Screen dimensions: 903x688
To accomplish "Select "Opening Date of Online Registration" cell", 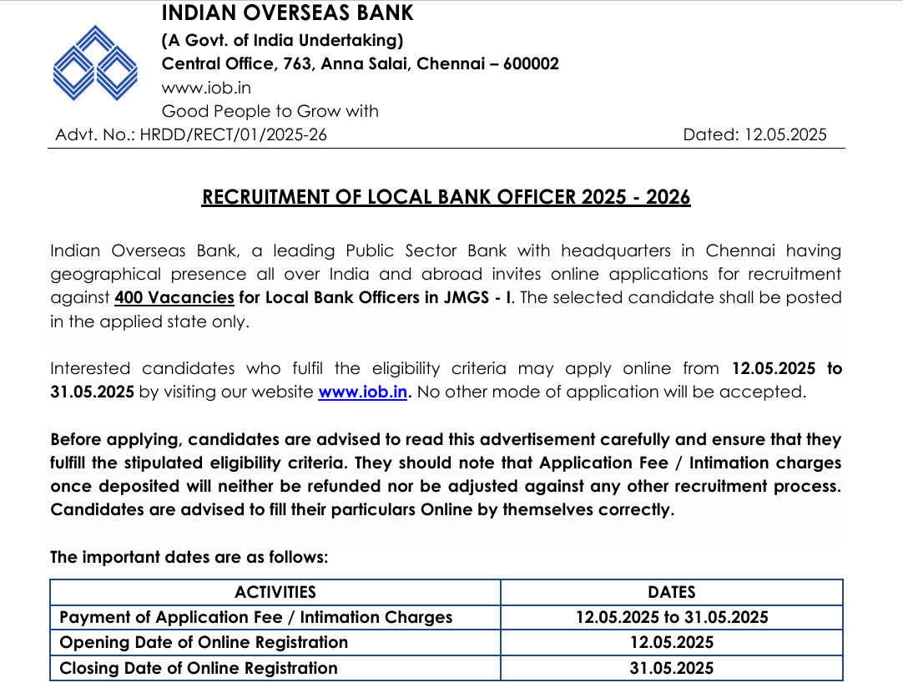I will tap(275, 642).
